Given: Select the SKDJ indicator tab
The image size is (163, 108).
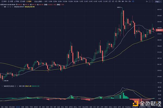Looking at the screenshot, I should (111, 107).
